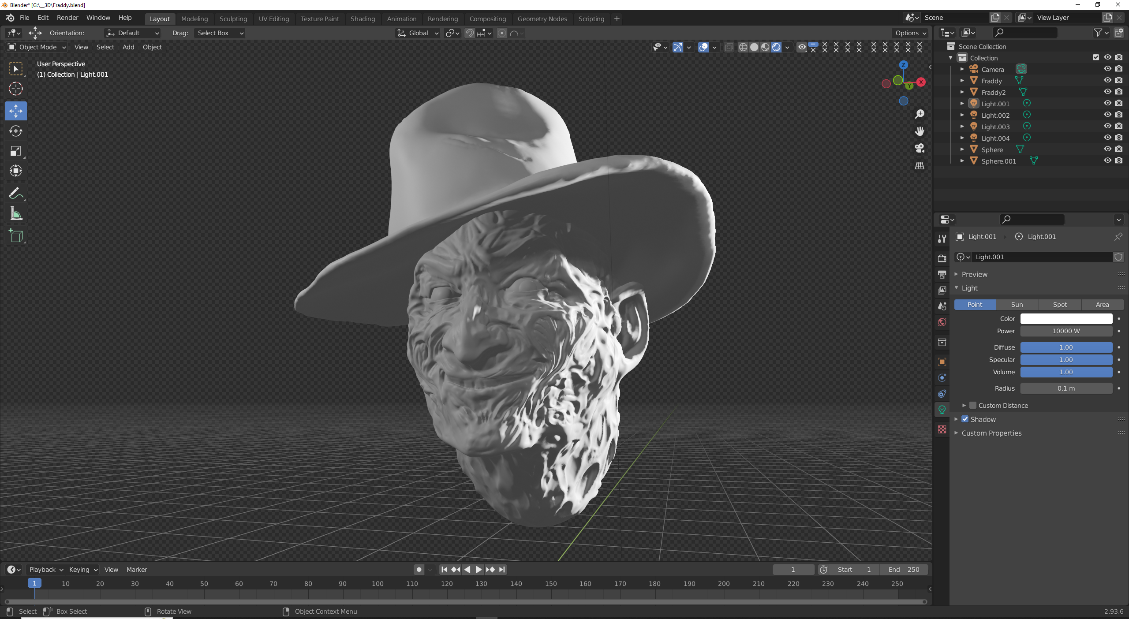This screenshot has height=619, width=1129.
Task: Click the viewport zoom magnifier icon
Action: point(920,114)
